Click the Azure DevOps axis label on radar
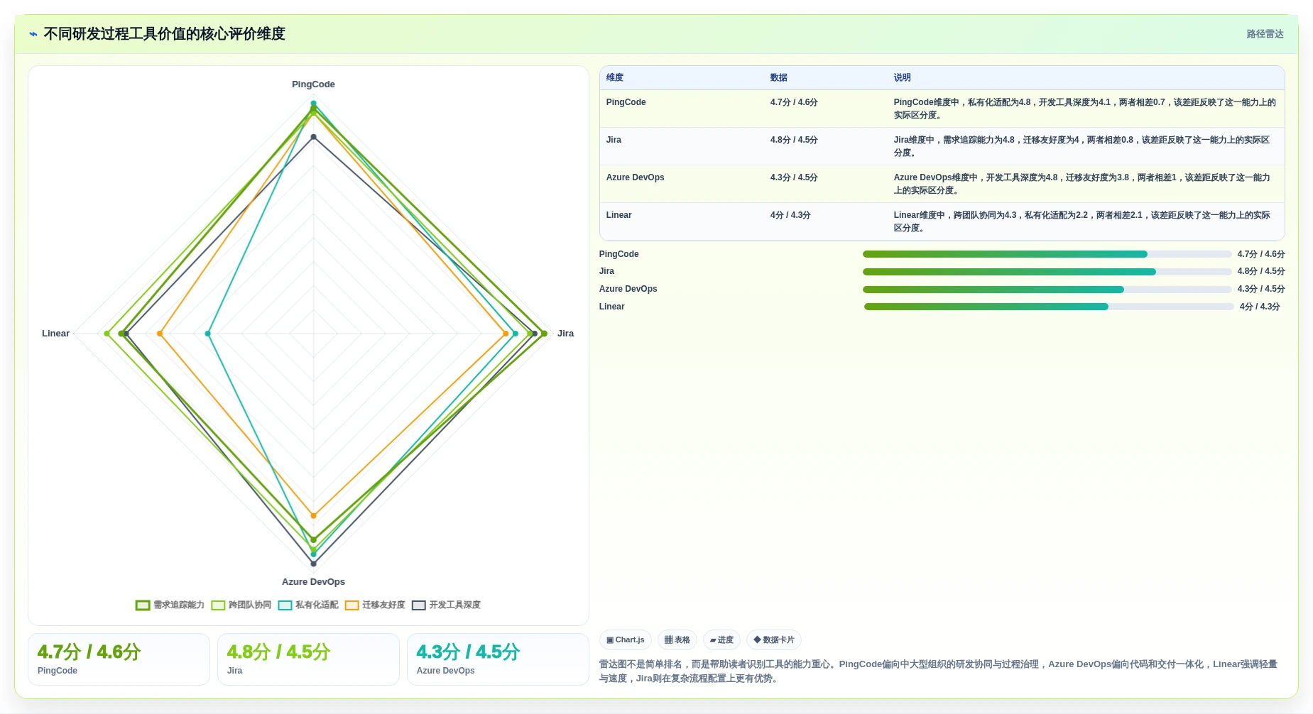Viewport: 1313px width, 714px height. click(313, 582)
